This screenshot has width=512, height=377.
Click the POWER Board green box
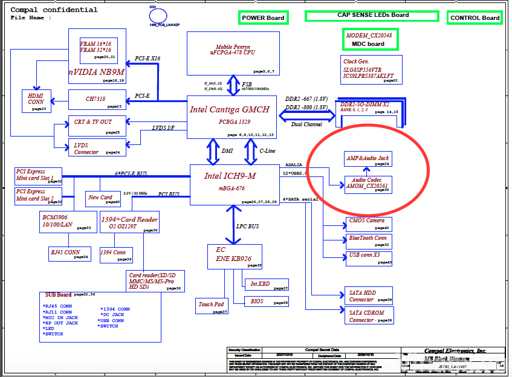(263, 18)
